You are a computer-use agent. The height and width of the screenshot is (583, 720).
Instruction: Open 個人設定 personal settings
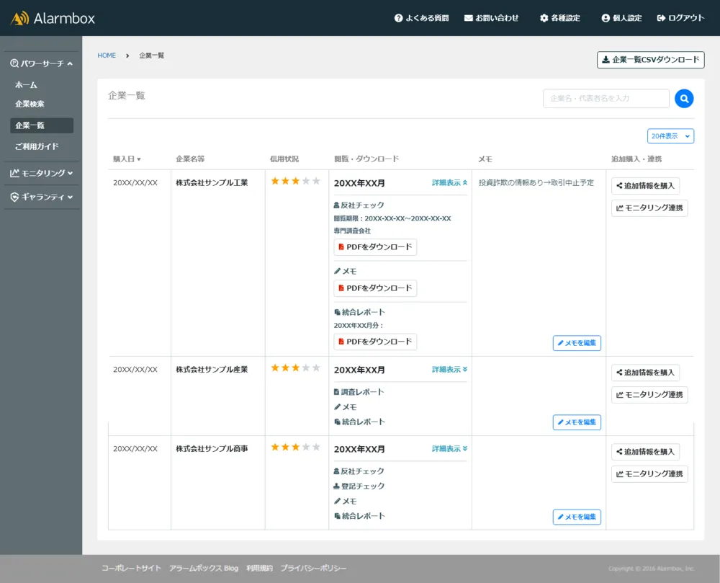pyautogui.click(x=621, y=18)
